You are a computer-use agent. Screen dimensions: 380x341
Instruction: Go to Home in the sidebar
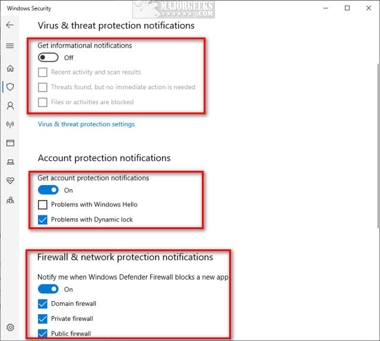point(10,68)
